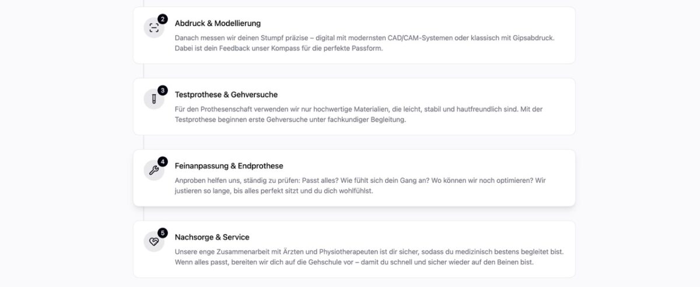Screen dimensions: 700x287
Task: Select the Testprothese & Gehversuche heading
Action: 226,94
